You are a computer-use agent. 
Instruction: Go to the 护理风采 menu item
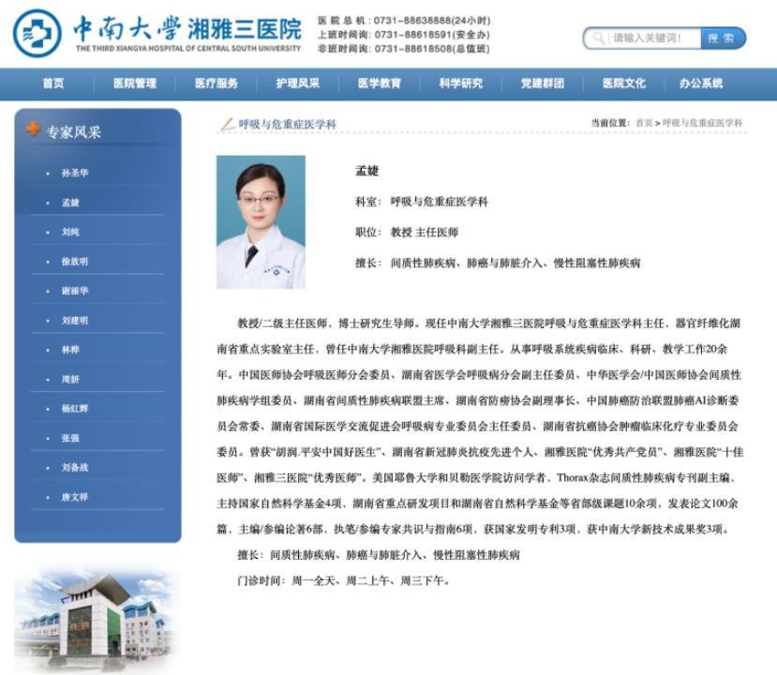(298, 83)
